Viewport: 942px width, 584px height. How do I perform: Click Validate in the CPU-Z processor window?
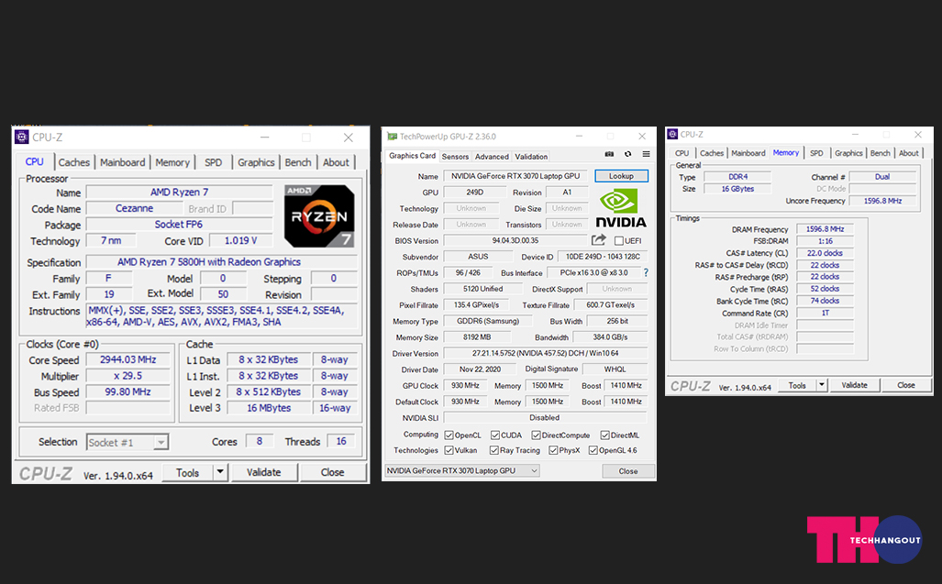coord(264,472)
